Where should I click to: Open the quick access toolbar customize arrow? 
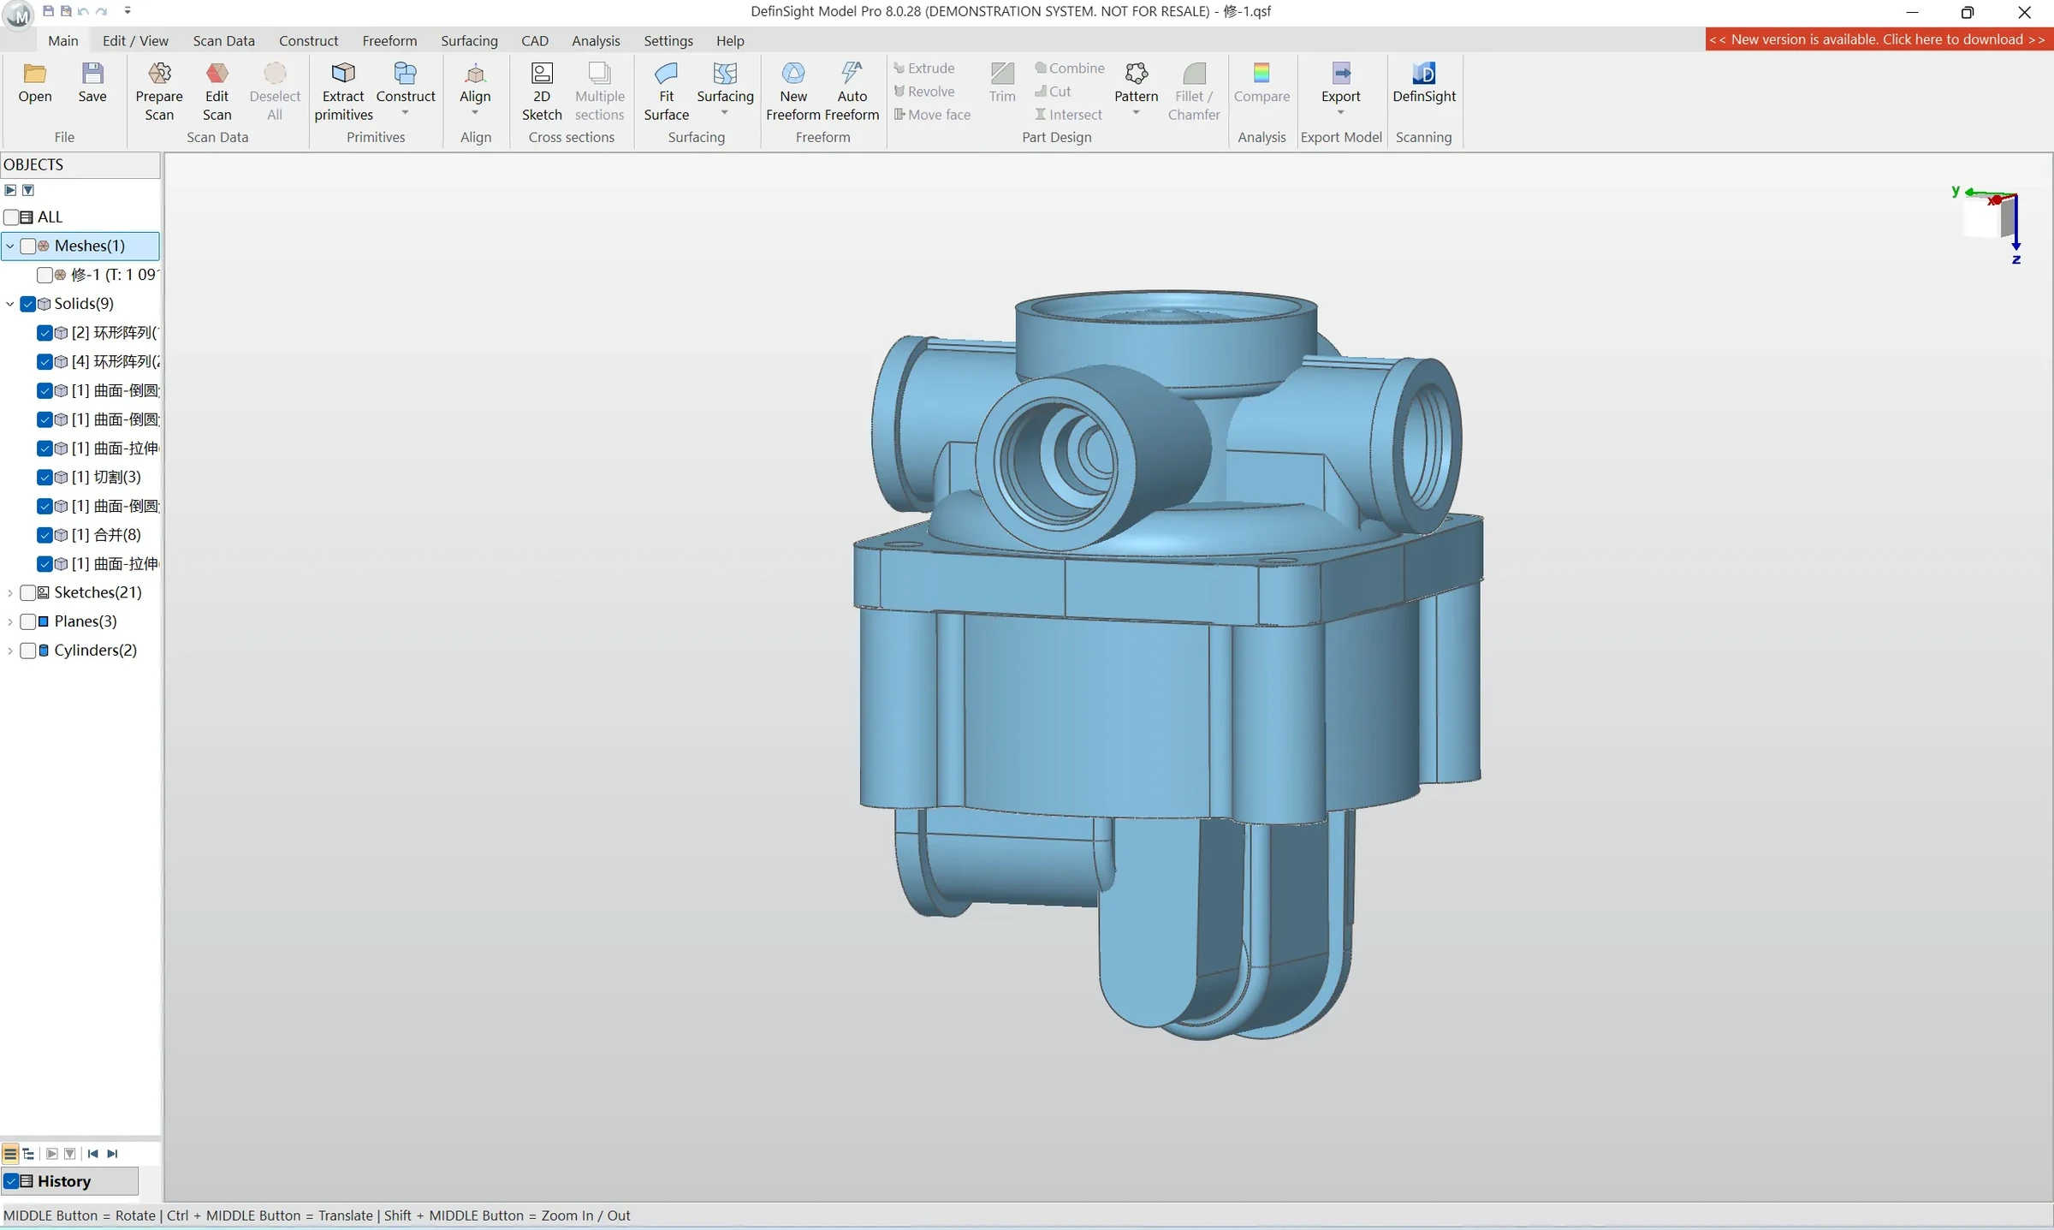tap(128, 11)
